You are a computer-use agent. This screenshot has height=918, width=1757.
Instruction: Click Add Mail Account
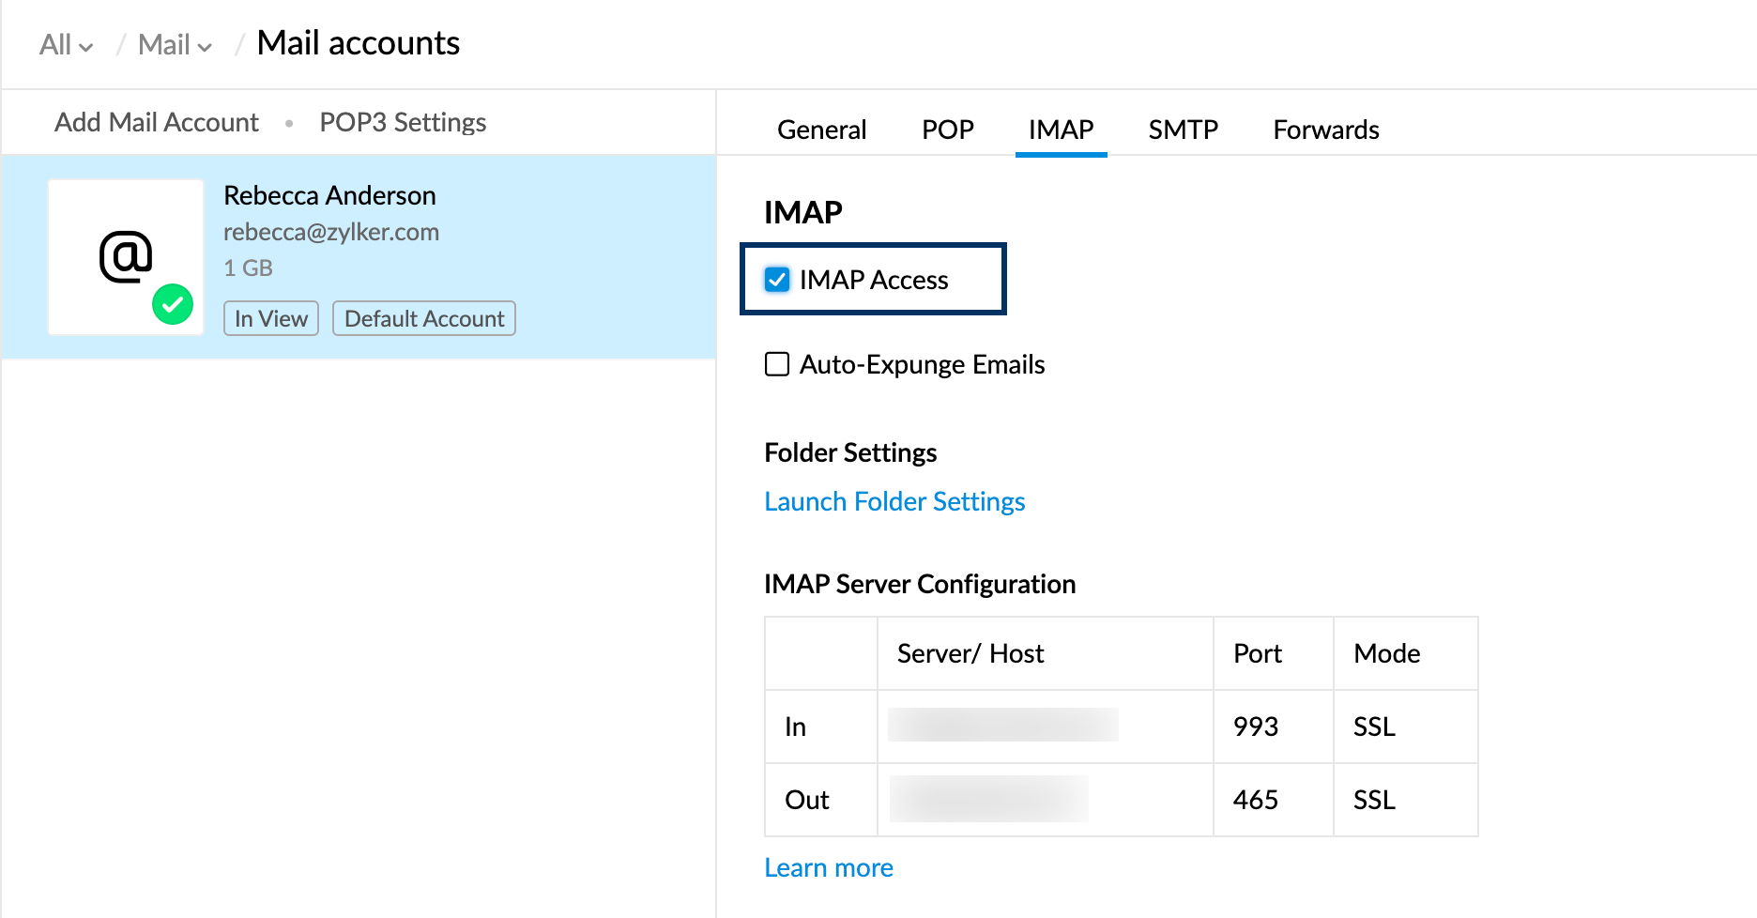pos(156,121)
